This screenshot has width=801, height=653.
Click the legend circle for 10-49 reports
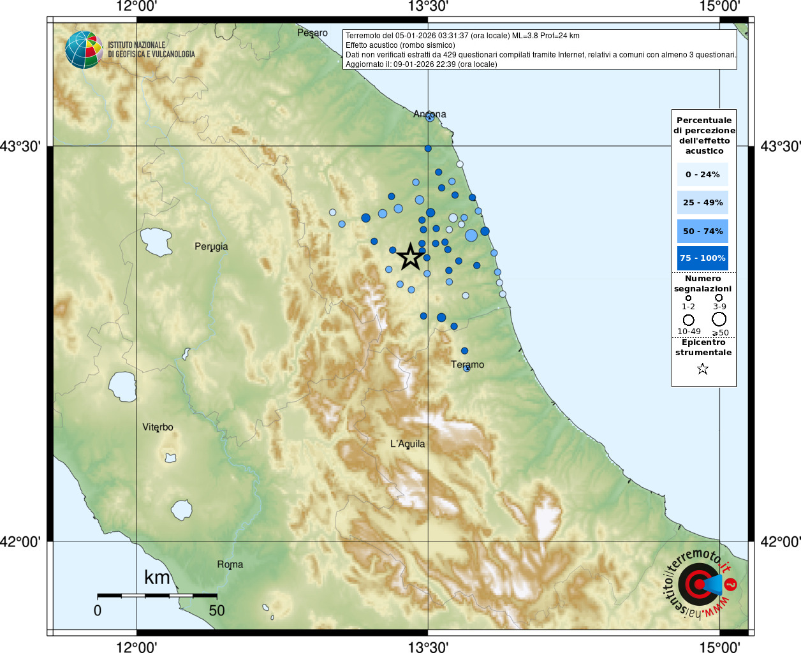(689, 320)
